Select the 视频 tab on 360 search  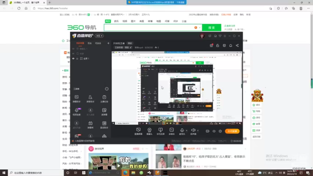[125, 21]
